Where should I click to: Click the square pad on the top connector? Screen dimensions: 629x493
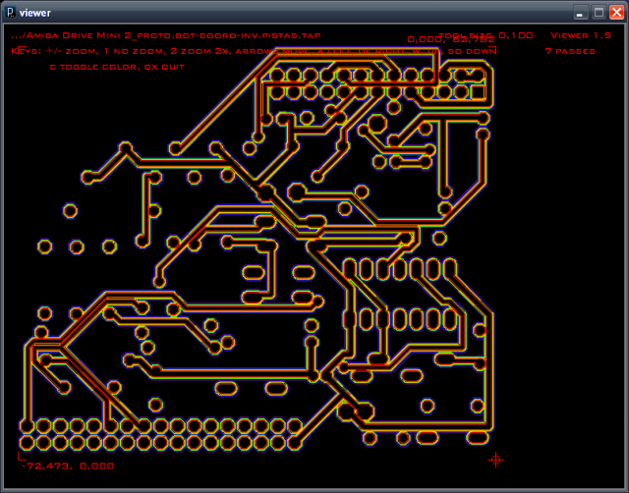(478, 92)
